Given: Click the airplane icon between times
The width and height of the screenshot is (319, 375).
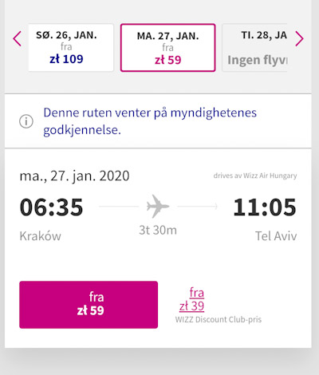Looking at the screenshot, I should [158, 206].
